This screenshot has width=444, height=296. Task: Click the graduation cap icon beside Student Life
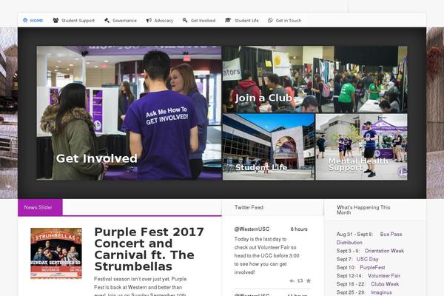[x=228, y=20]
